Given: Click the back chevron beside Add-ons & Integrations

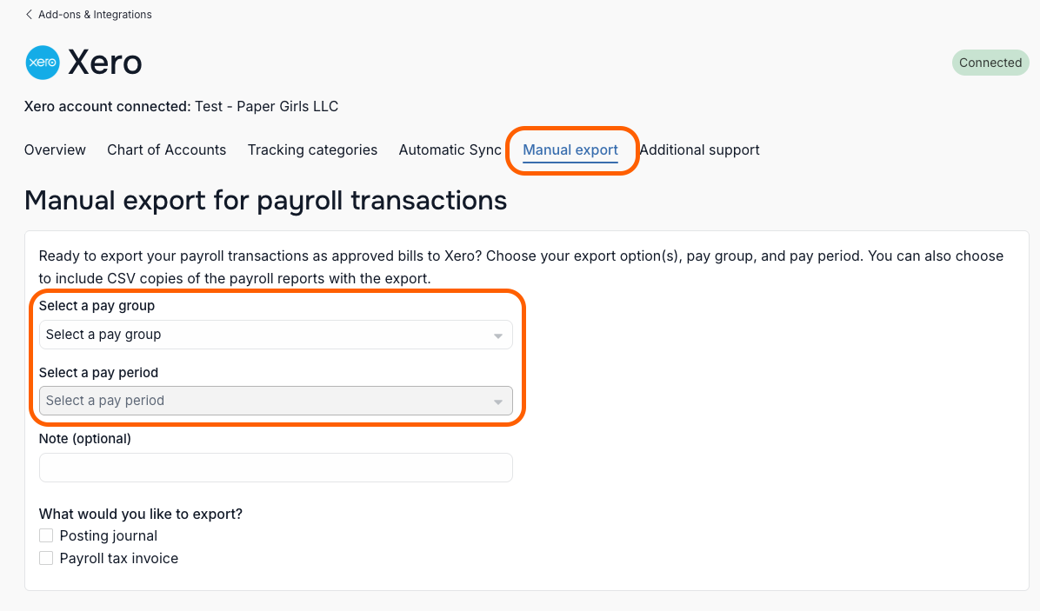Looking at the screenshot, I should coord(29,15).
